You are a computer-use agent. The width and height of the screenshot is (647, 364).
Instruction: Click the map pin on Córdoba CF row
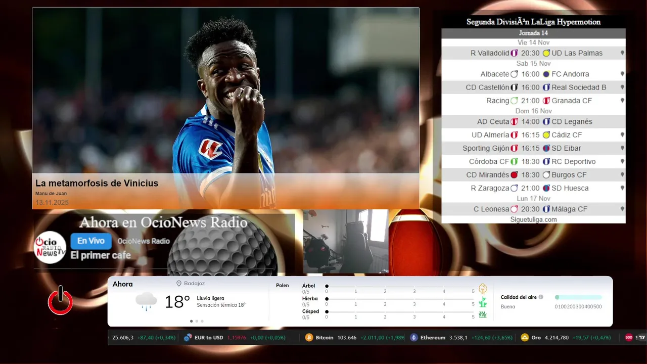[x=622, y=161]
